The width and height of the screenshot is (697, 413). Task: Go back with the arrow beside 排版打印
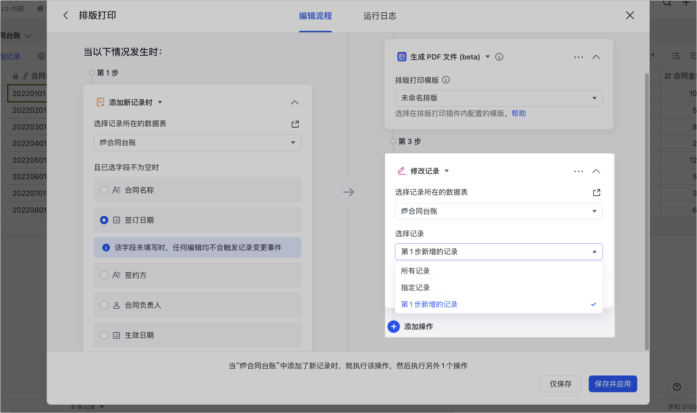pyautogui.click(x=66, y=16)
